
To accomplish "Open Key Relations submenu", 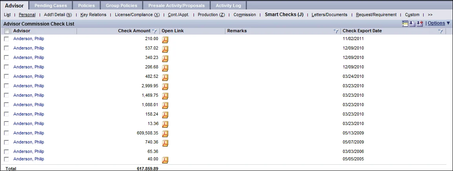I will pos(93,15).
